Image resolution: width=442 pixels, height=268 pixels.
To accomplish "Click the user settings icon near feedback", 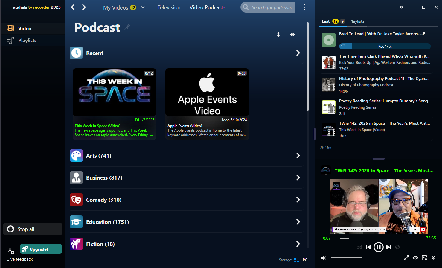I will [x=11, y=251].
